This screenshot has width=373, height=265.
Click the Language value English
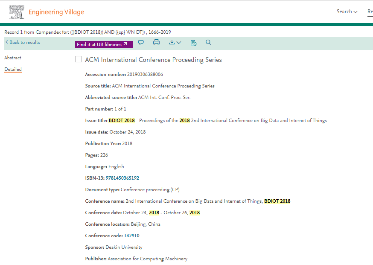click(116, 166)
